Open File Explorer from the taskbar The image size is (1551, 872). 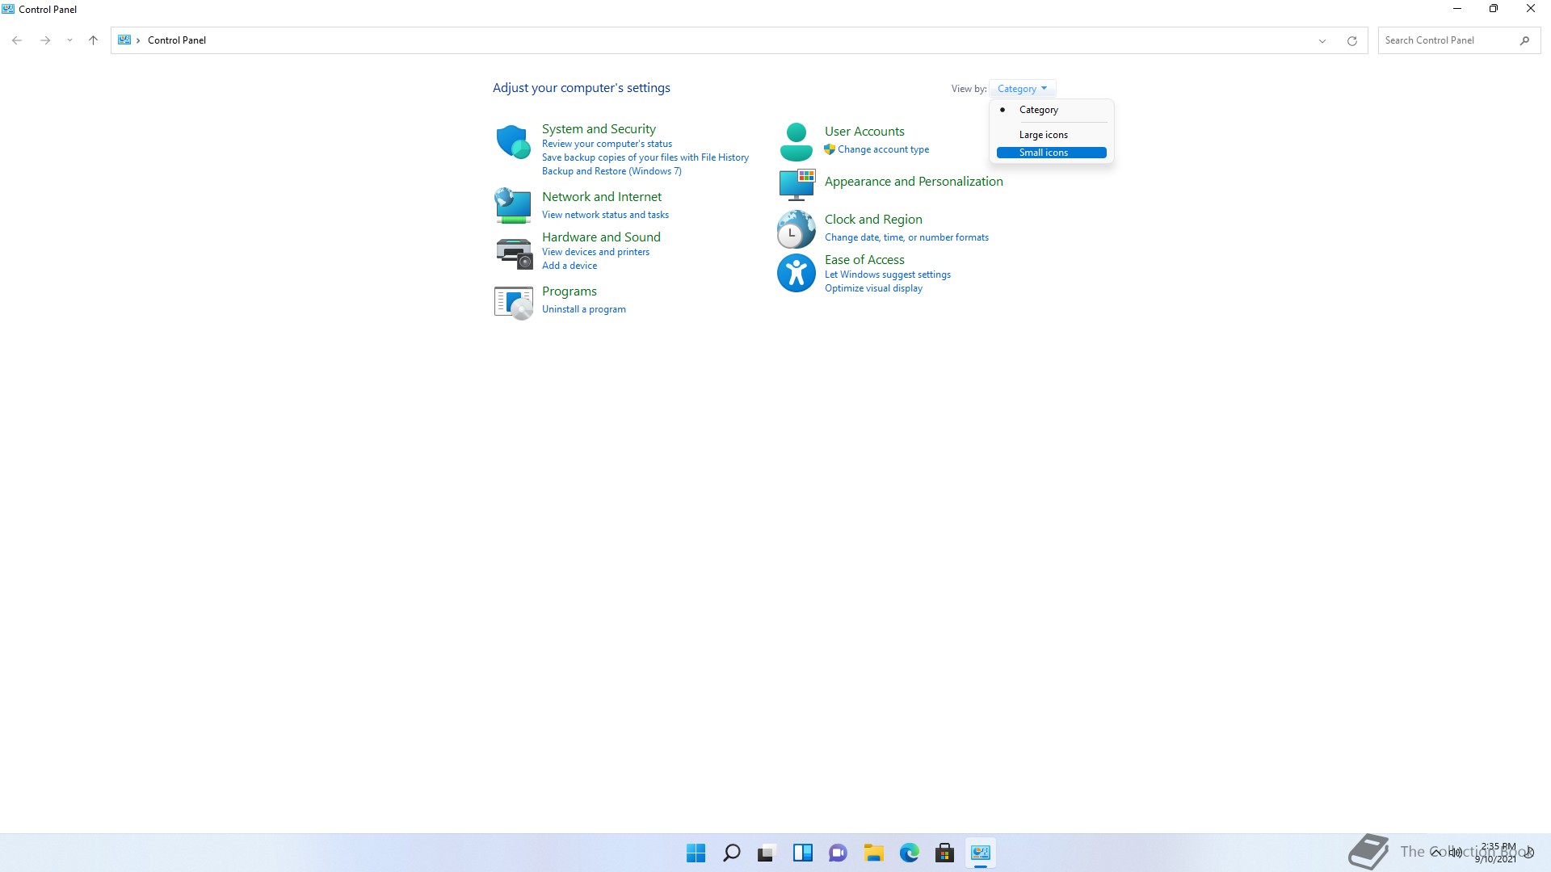[873, 853]
